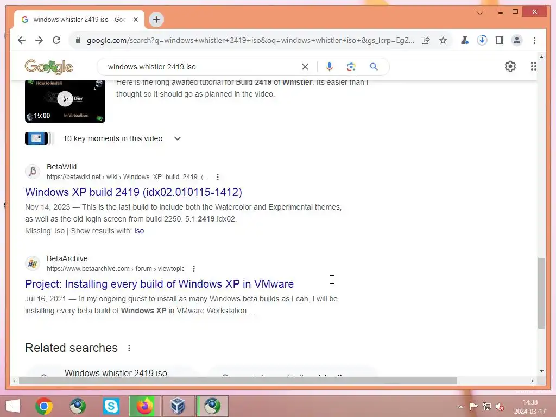Click the BetaWiki site name
The width and height of the screenshot is (556, 417).
[x=62, y=167]
